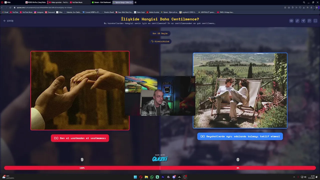Click the 0% portion of vote bar
The width and height of the screenshot is (320, 180).
click(238, 168)
